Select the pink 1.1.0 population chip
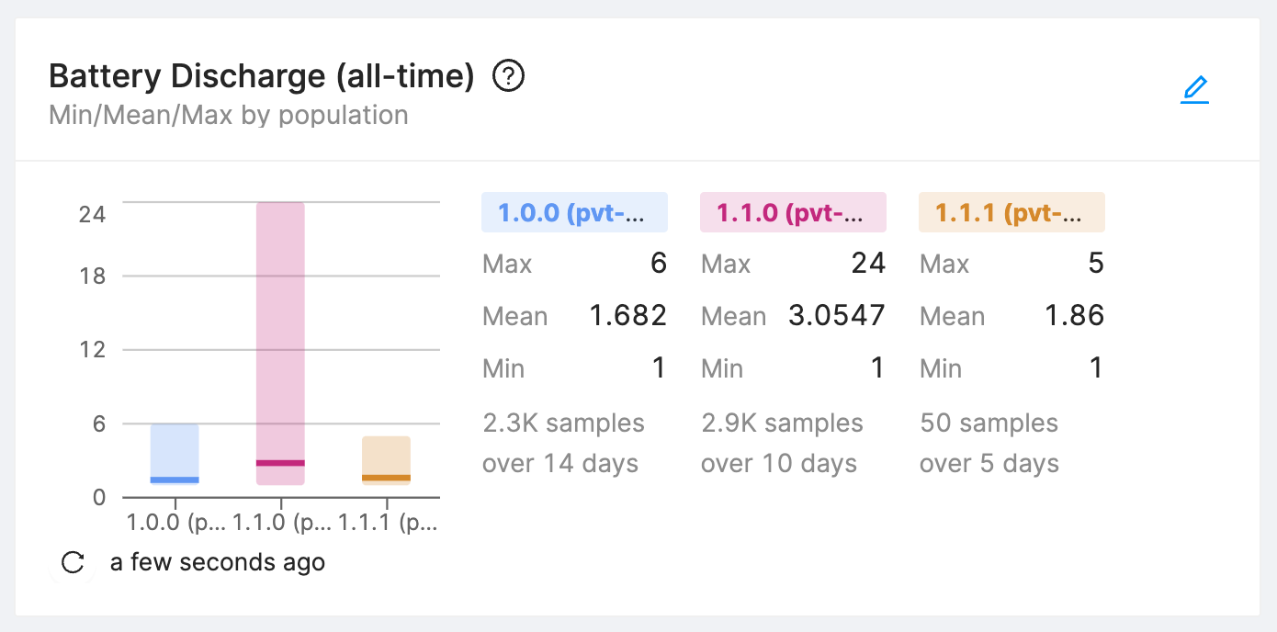Image resolution: width=1277 pixels, height=632 pixels. tap(793, 213)
